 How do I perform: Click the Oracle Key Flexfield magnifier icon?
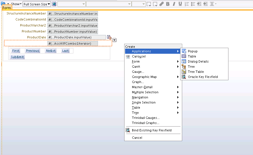[184, 77]
